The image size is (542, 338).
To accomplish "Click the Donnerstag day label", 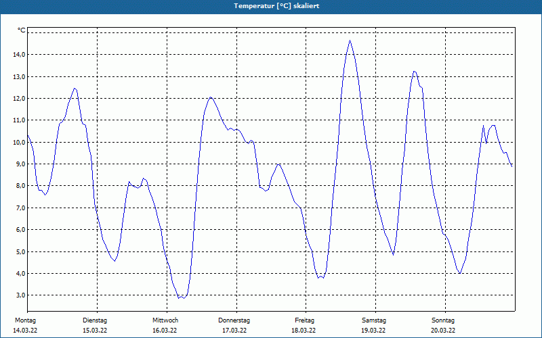I will coord(234,320).
